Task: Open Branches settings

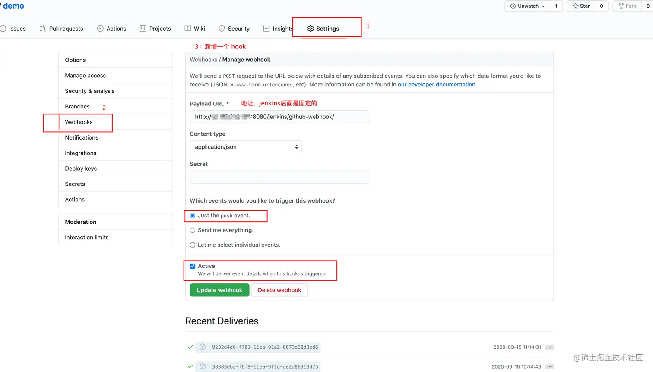Action: coord(115,107)
